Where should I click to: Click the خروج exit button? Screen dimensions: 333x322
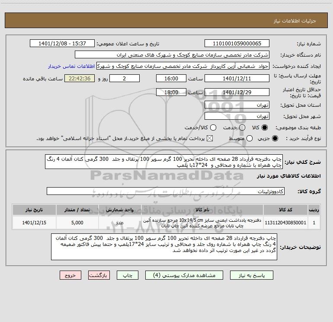[70, 275]
